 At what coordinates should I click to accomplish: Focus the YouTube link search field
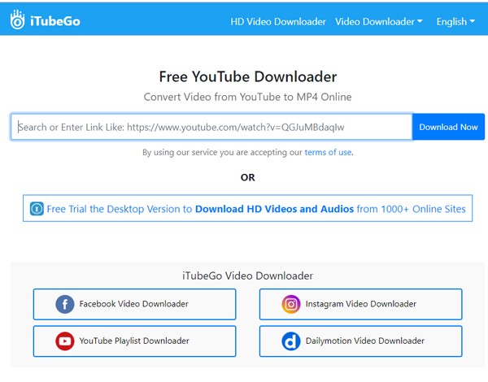[211, 127]
